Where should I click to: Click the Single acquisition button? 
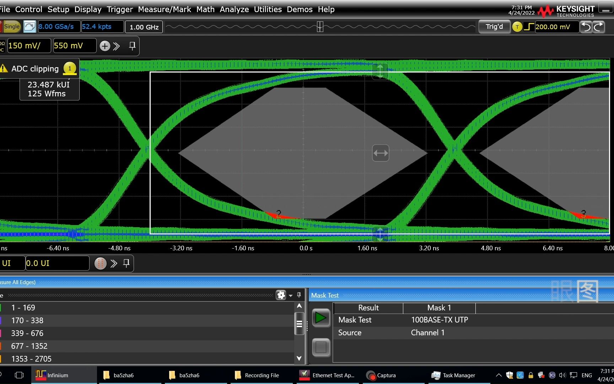click(11, 27)
